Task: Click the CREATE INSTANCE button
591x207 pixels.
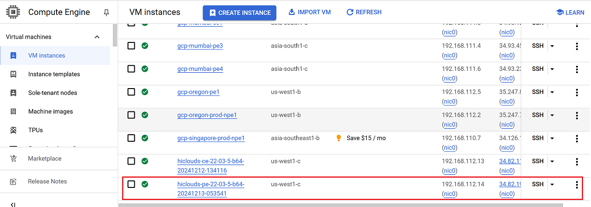Action: pos(240,13)
